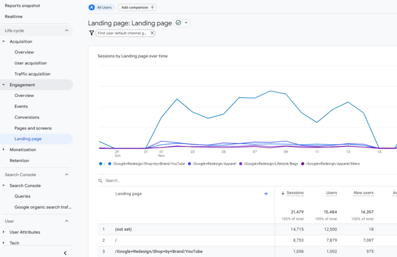Image resolution: width=397 pixels, height=257 pixels.
Task: Collapse the Life cycle section
Action: click(66, 31)
